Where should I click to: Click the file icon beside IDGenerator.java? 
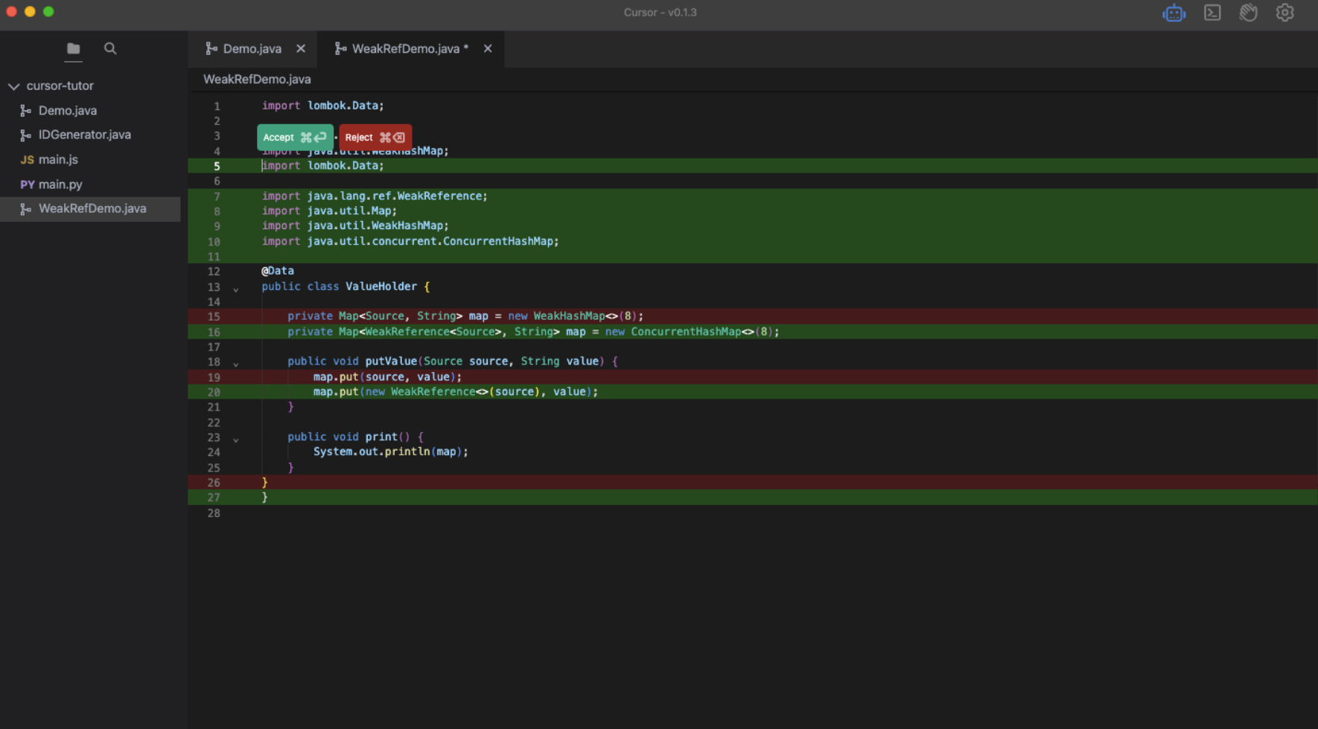point(25,135)
